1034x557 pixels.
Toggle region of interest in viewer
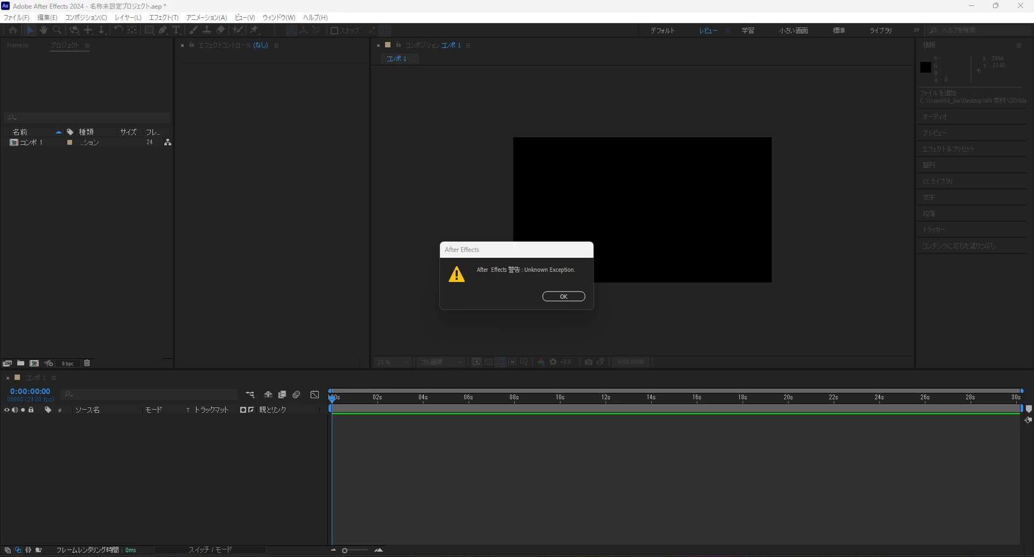[x=512, y=362]
